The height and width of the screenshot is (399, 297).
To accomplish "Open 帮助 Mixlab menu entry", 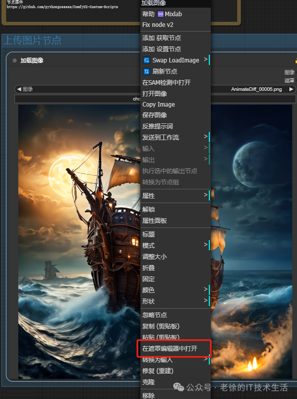I will click(x=175, y=14).
